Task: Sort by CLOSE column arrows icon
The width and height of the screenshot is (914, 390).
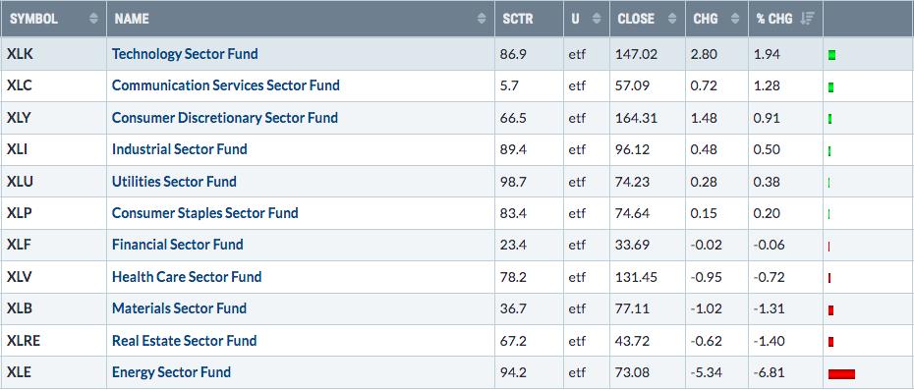Action: pyautogui.click(x=672, y=19)
